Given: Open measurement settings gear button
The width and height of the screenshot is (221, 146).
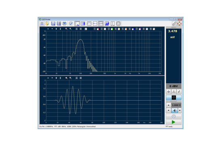Looking at the screenshot, I should [x=174, y=116].
